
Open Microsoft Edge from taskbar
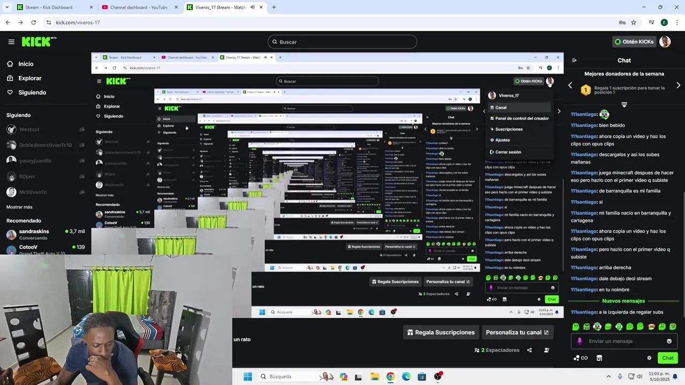406,376
